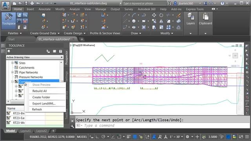Viewport: 251px width, 141px height.
Task: Click the Prospector vertical tab
Action: (x=67, y=58)
